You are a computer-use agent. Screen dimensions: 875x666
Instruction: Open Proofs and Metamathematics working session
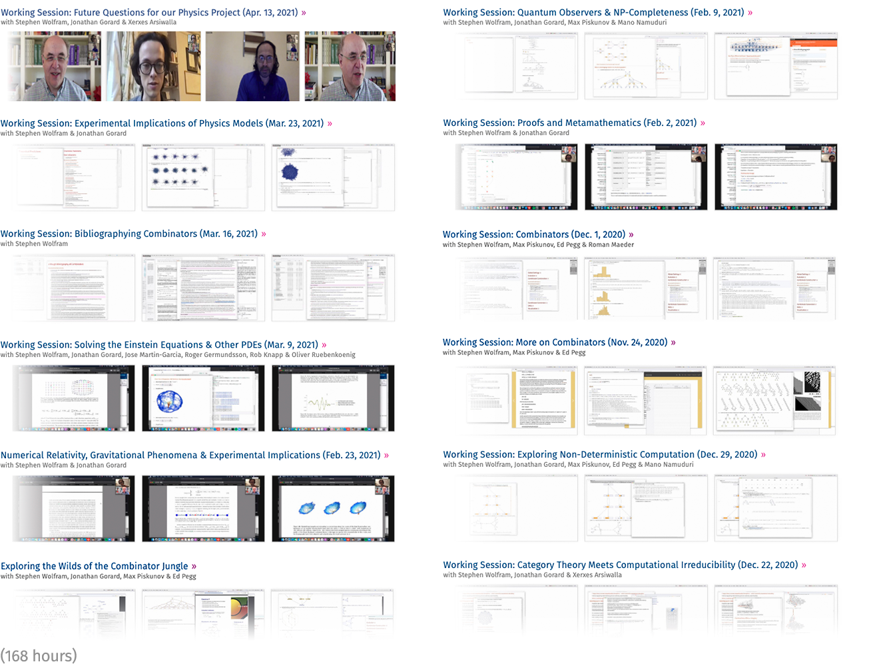point(569,123)
